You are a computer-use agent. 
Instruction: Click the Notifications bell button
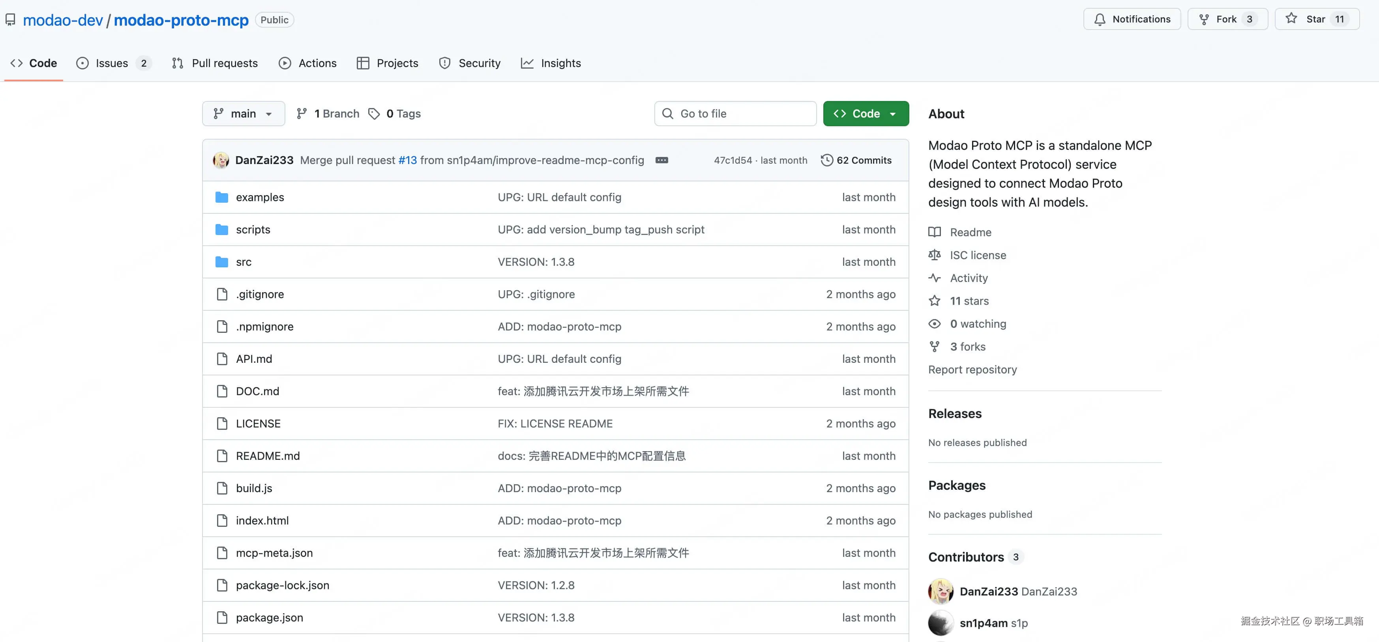point(1132,19)
